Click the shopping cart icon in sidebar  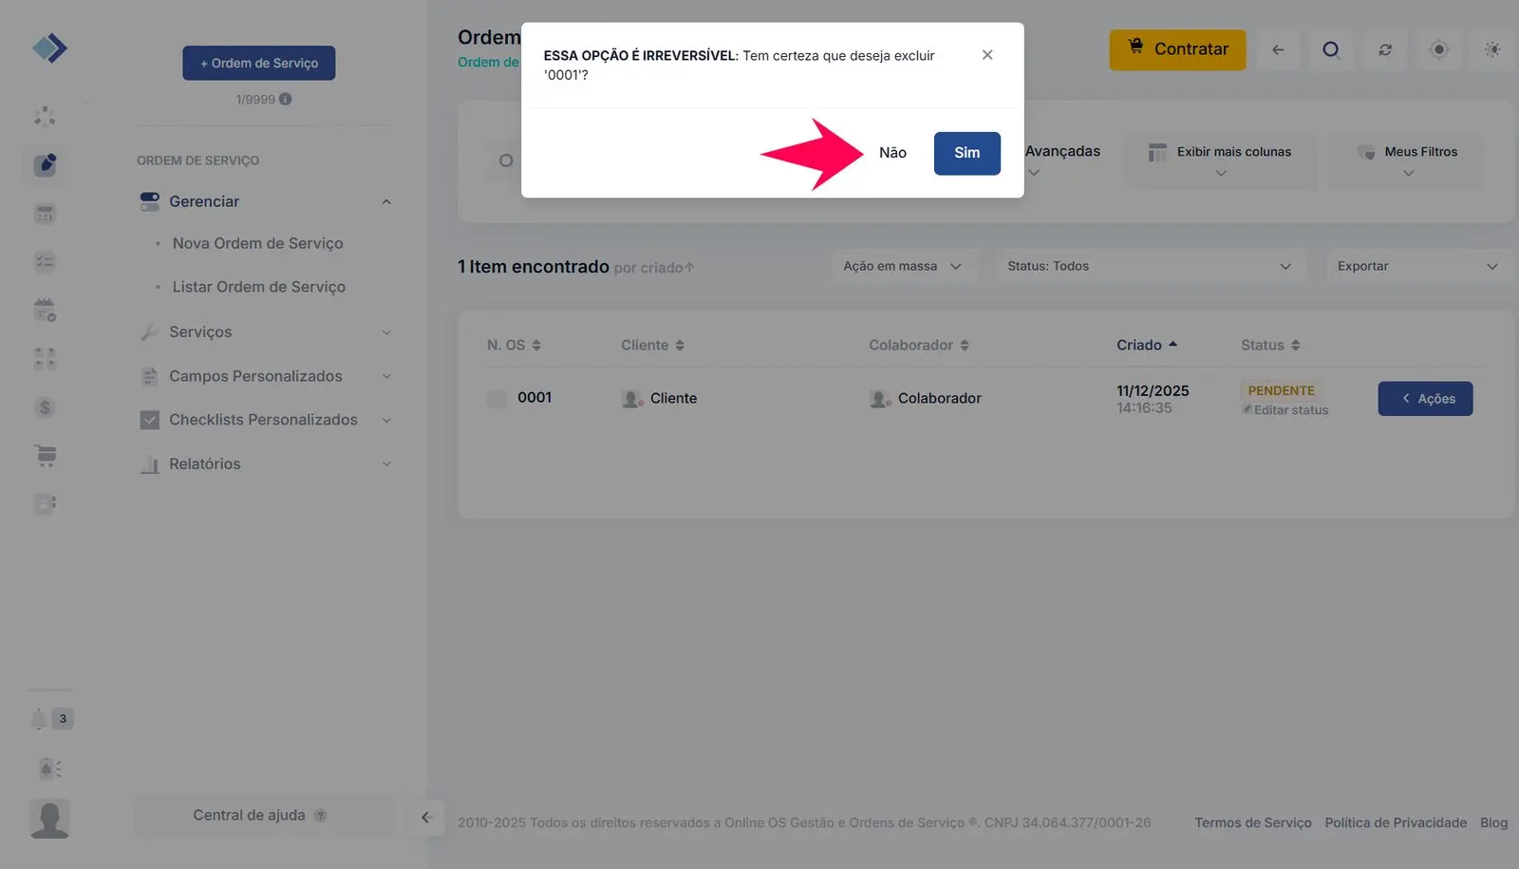point(45,456)
